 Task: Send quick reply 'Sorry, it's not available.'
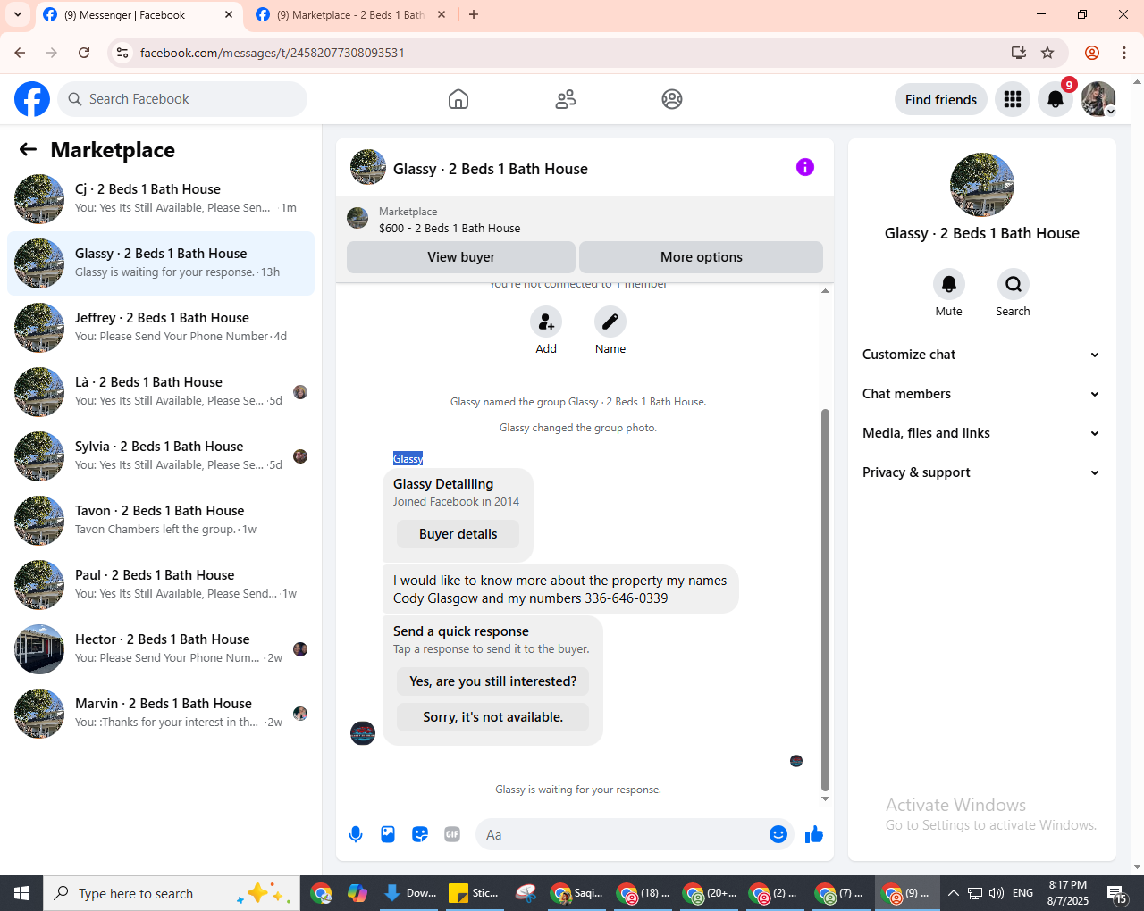point(493,717)
